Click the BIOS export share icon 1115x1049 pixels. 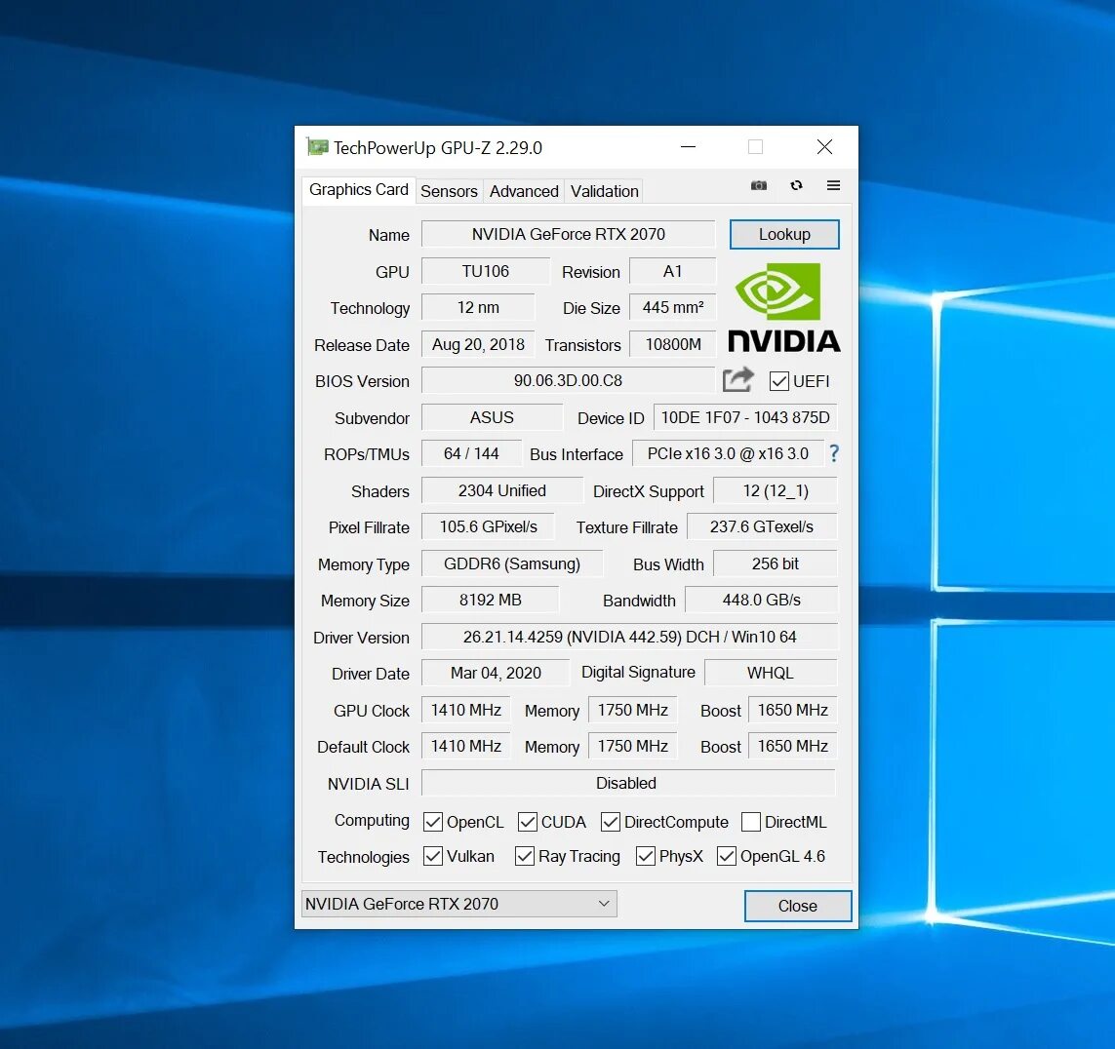pos(738,380)
